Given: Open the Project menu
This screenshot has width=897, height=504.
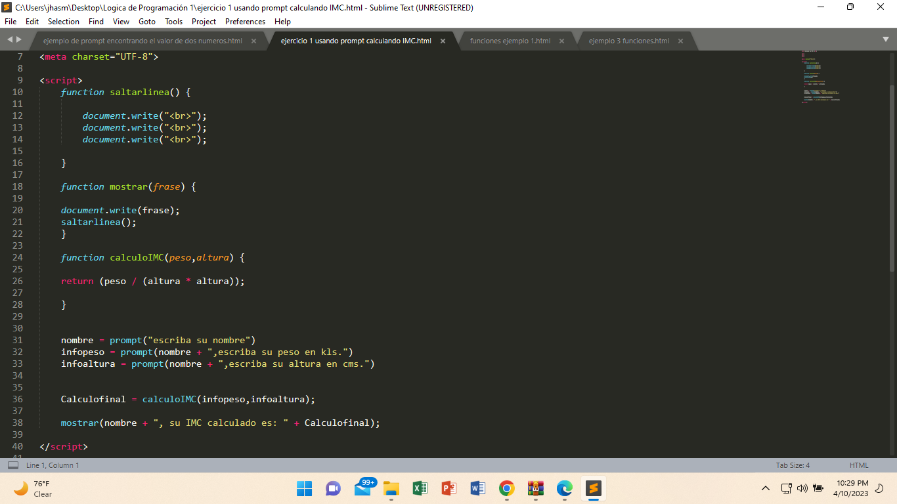Looking at the screenshot, I should pyautogui.click(x=204, y=22).
